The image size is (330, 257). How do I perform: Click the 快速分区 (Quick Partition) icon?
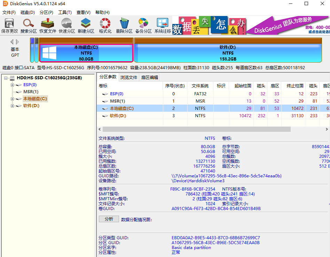pos(67,25)
